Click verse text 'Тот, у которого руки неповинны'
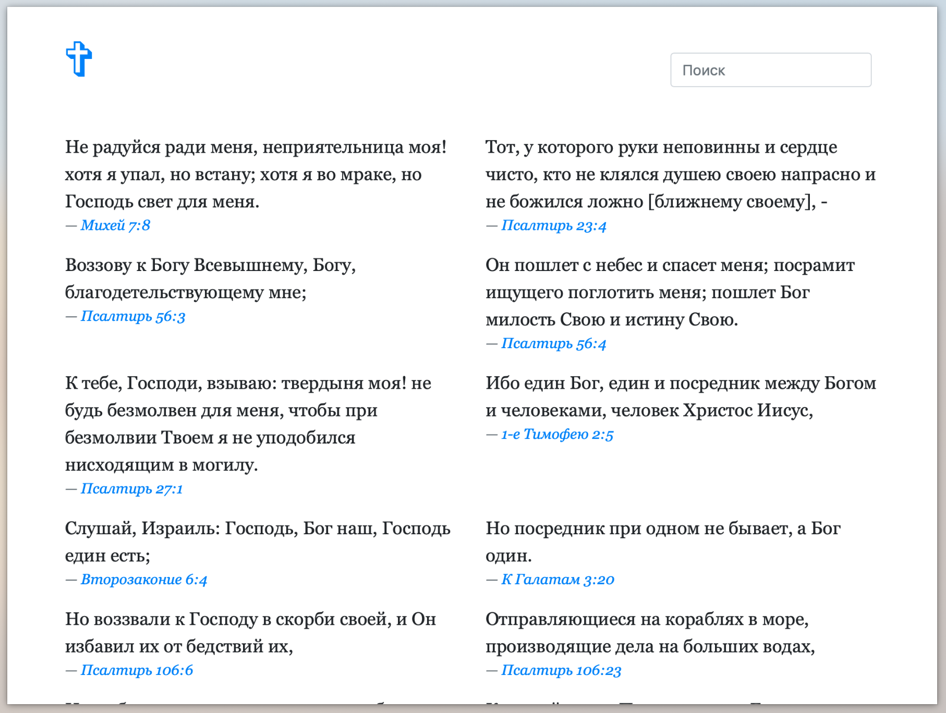The height and width of the screenshot is (713, 946). pos(681,174)
